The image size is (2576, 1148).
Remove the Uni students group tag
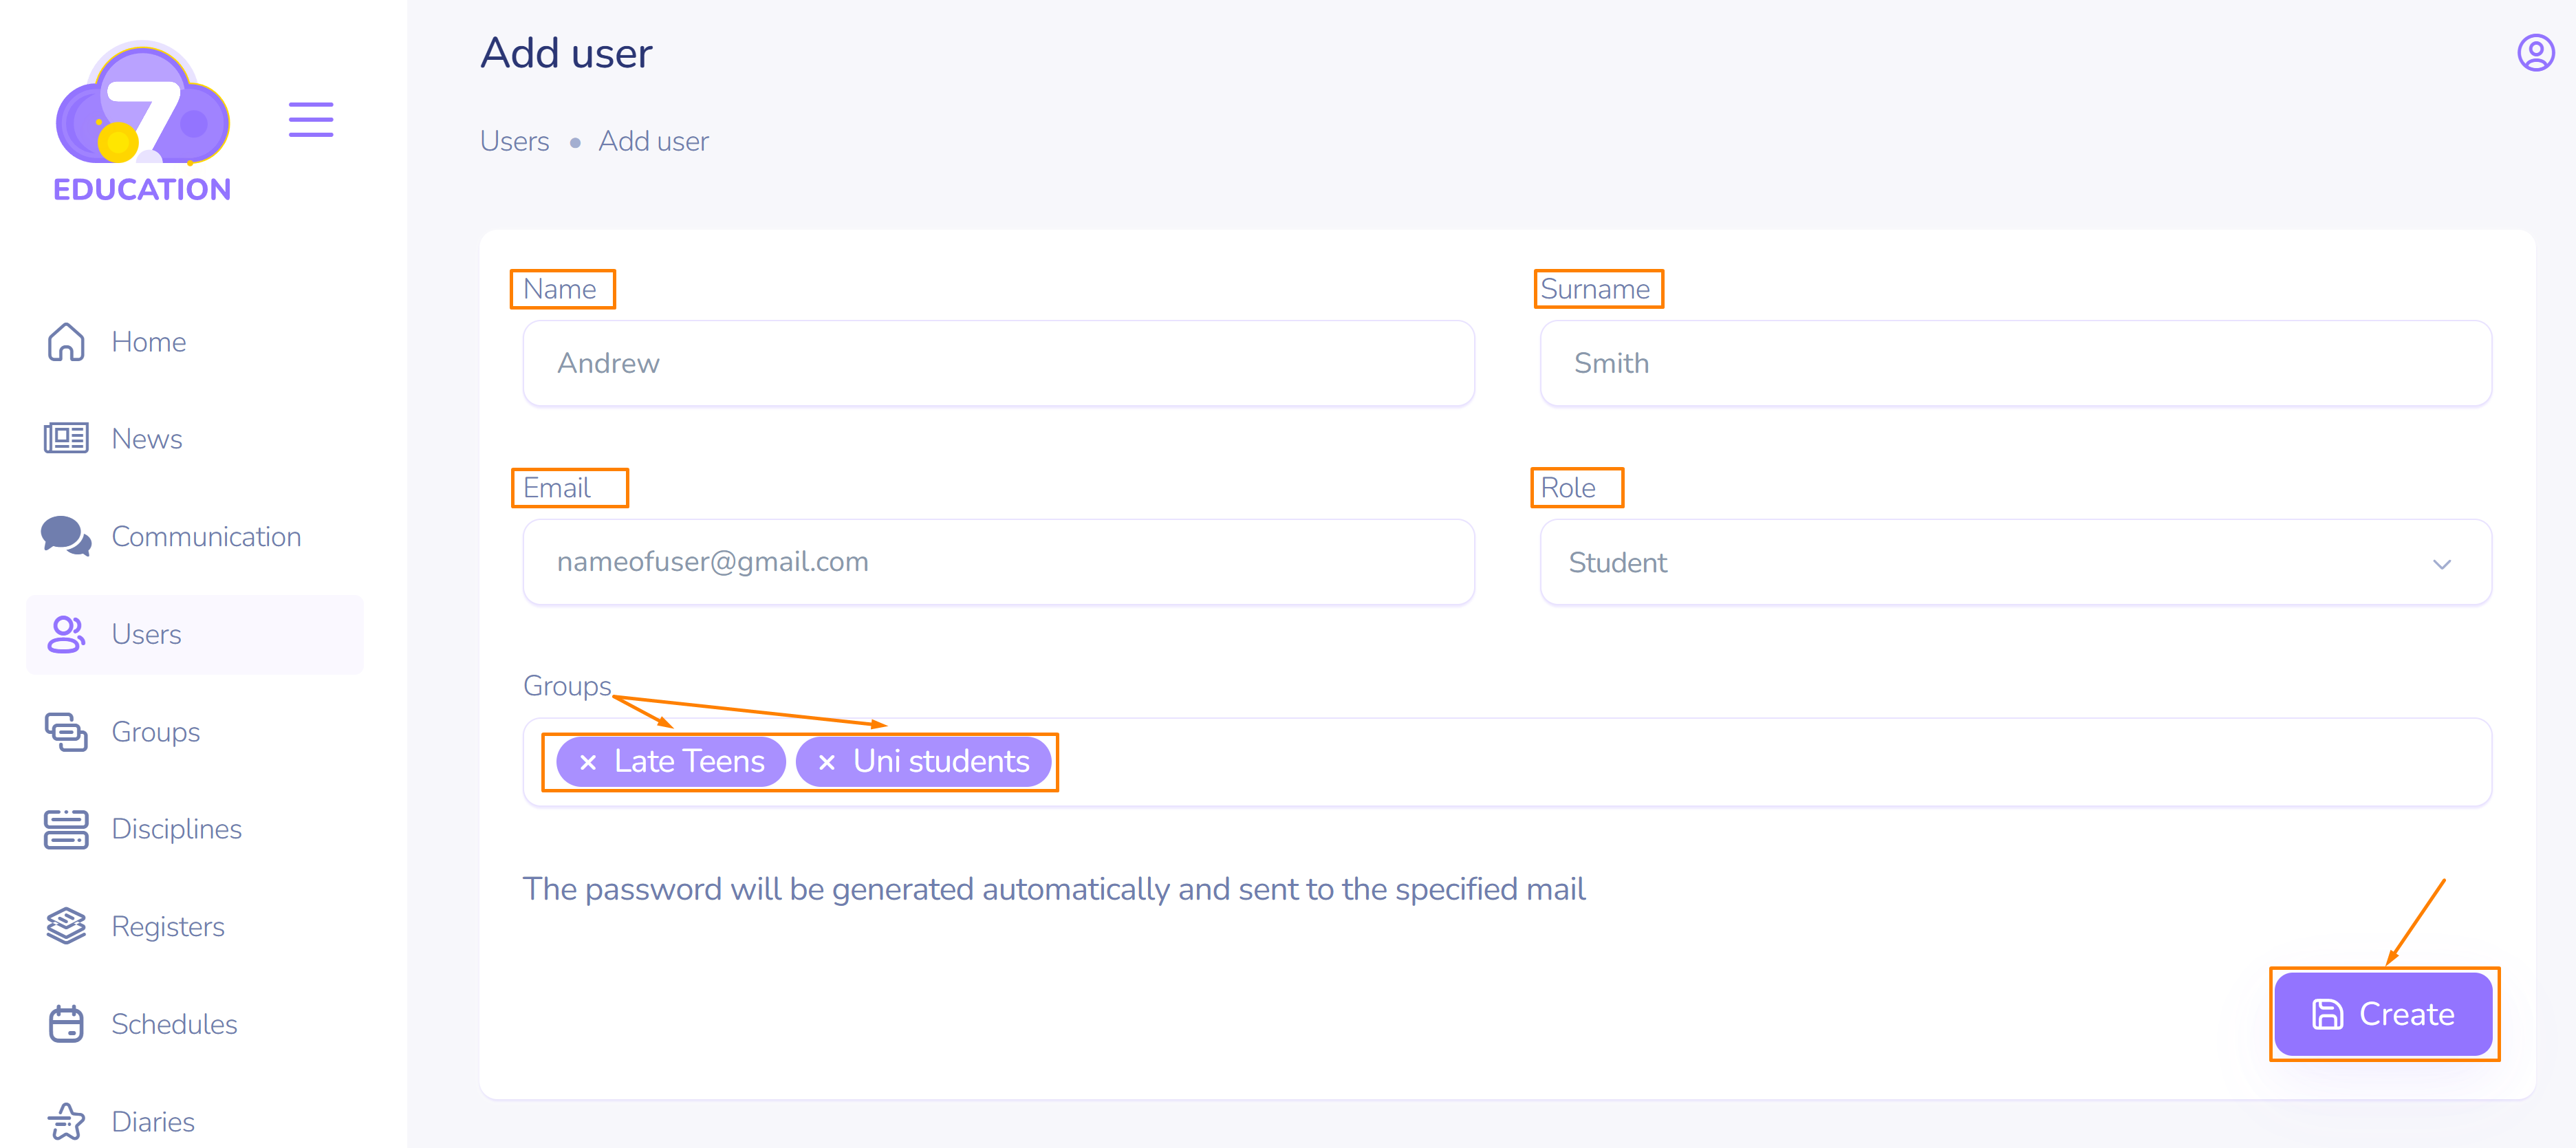(827, 763)
